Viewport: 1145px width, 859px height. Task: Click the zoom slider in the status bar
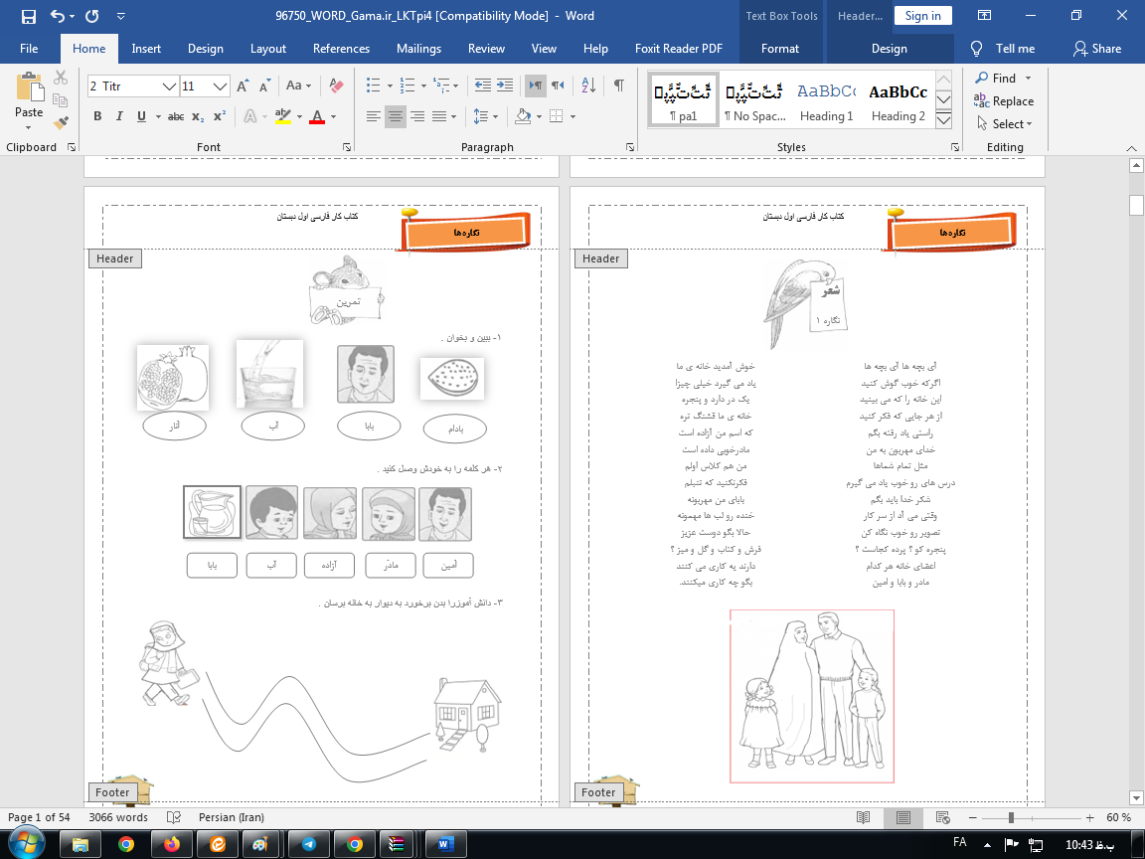click(x=1012, y=817)
